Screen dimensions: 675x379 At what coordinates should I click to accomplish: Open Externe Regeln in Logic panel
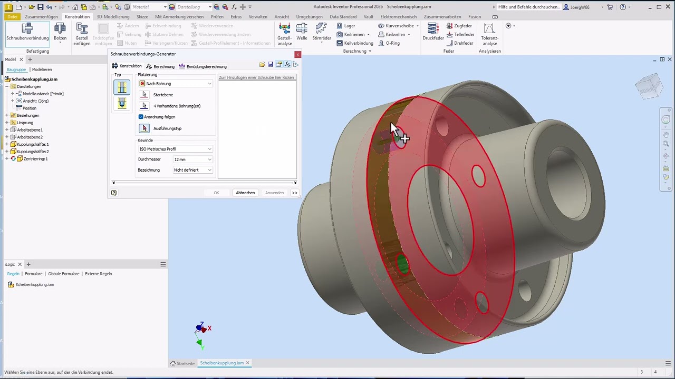[99, 274]
